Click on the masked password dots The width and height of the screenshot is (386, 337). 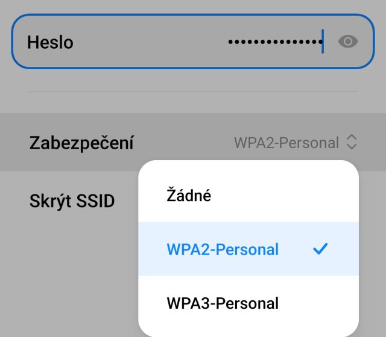click(x=274, y=42)
